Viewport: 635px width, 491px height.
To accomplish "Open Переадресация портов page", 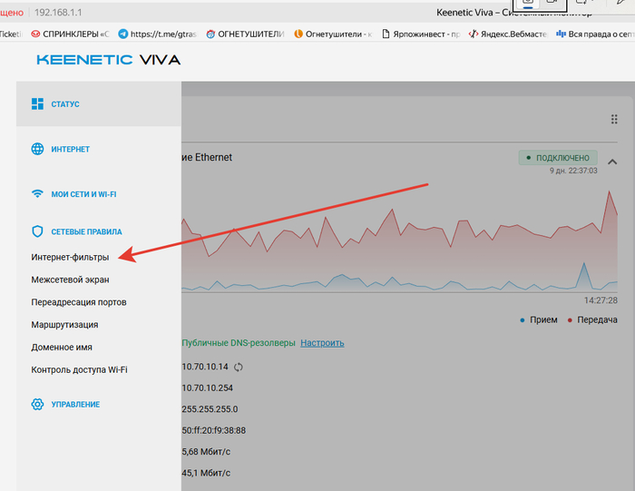I will pyautogui.click(x=79, y=302).
